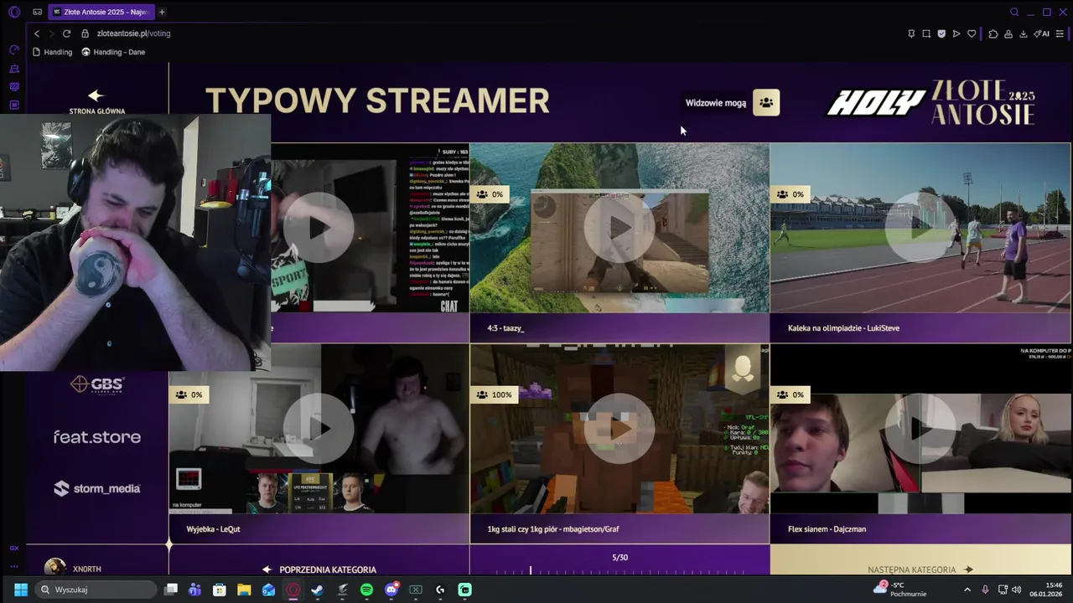Click the '4:3 - taazy_' caption
This screenshot has height=603, width=1073.
pos(505,328)
